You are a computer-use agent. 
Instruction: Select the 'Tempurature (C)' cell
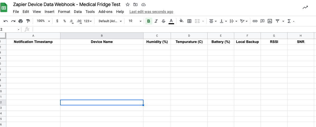tap(189, 42)
